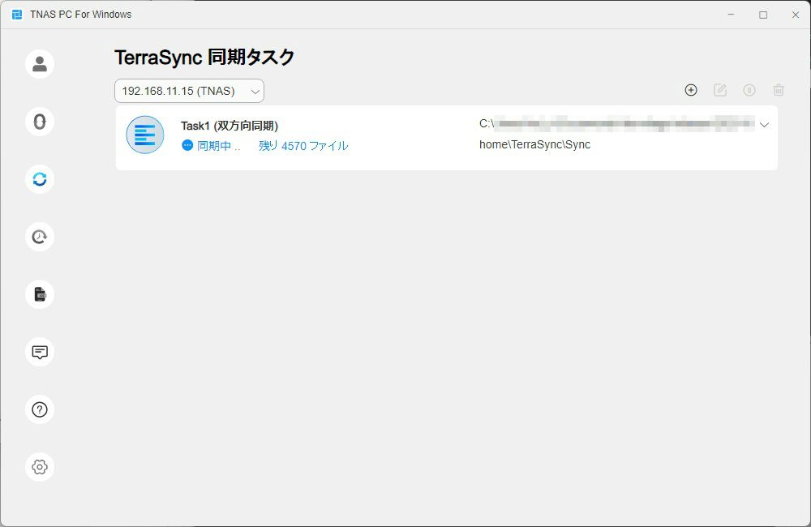Open the settings gear sidebar icon
The height and width of the screenshot is (527, 811).
[40, 467]
